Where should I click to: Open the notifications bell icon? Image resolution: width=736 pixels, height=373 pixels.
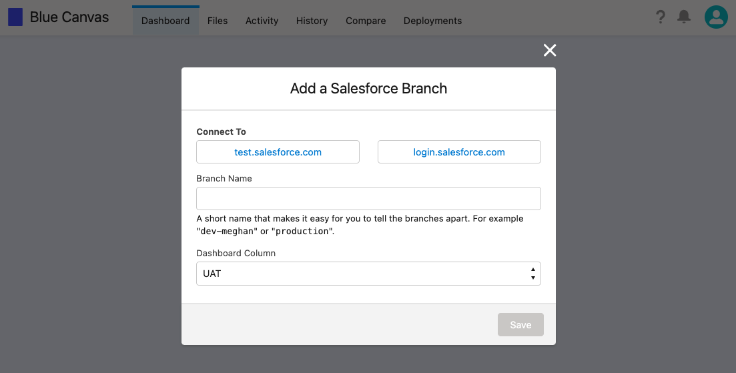(x=684, y=17)
